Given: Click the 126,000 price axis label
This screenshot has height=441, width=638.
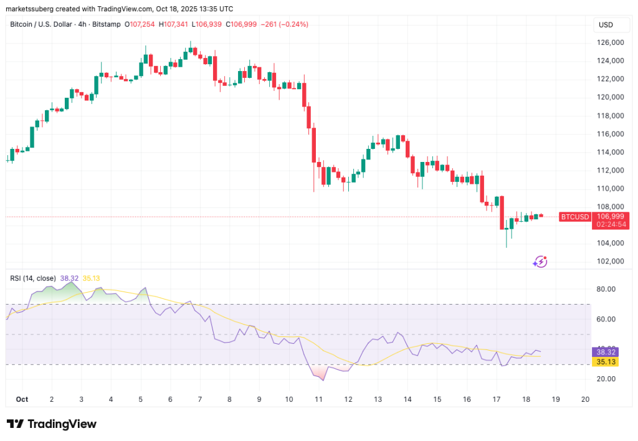Looking at the screenshot, I should click(x=610, y=42).
